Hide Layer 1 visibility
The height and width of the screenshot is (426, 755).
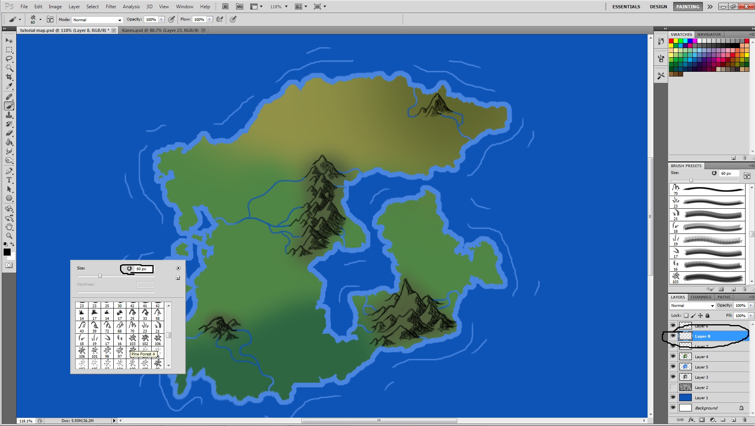(x=673, y=397)
